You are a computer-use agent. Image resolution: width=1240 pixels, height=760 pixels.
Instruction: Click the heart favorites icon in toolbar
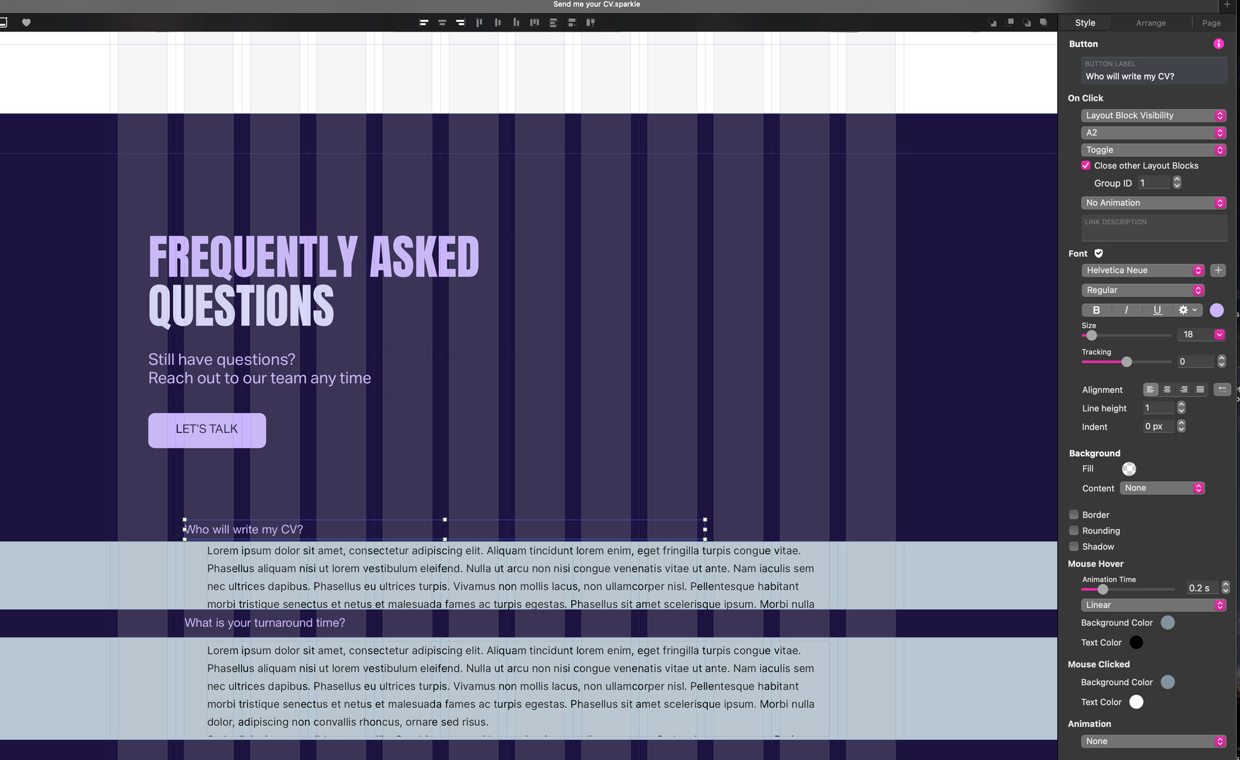26,23
